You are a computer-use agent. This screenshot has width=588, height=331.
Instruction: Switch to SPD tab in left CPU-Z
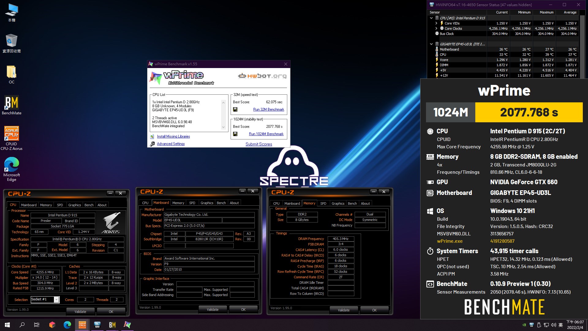coord(60,205)
